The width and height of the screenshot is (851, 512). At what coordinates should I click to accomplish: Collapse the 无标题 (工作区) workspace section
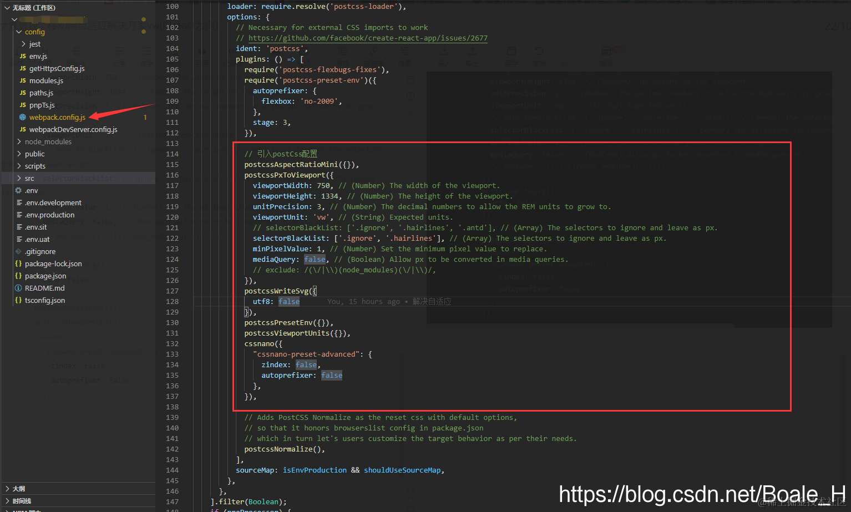point(7,8)
